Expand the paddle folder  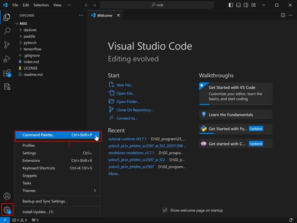20,36
